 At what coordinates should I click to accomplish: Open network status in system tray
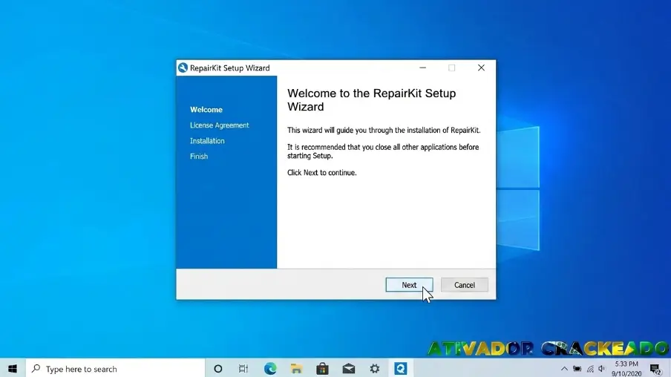coord(590,368)
